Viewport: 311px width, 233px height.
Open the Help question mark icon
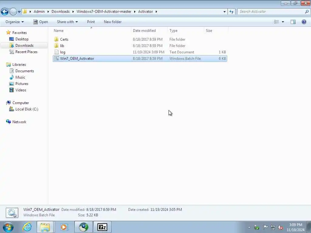[304, 22]
